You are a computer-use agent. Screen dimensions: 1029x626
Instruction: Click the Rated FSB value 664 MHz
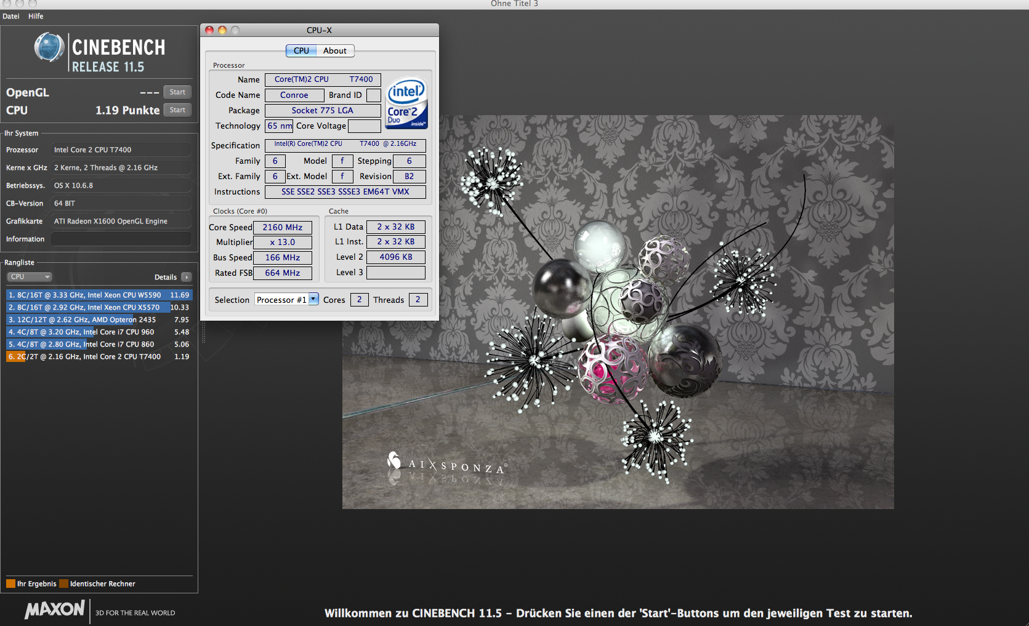(x=283, y=273)
